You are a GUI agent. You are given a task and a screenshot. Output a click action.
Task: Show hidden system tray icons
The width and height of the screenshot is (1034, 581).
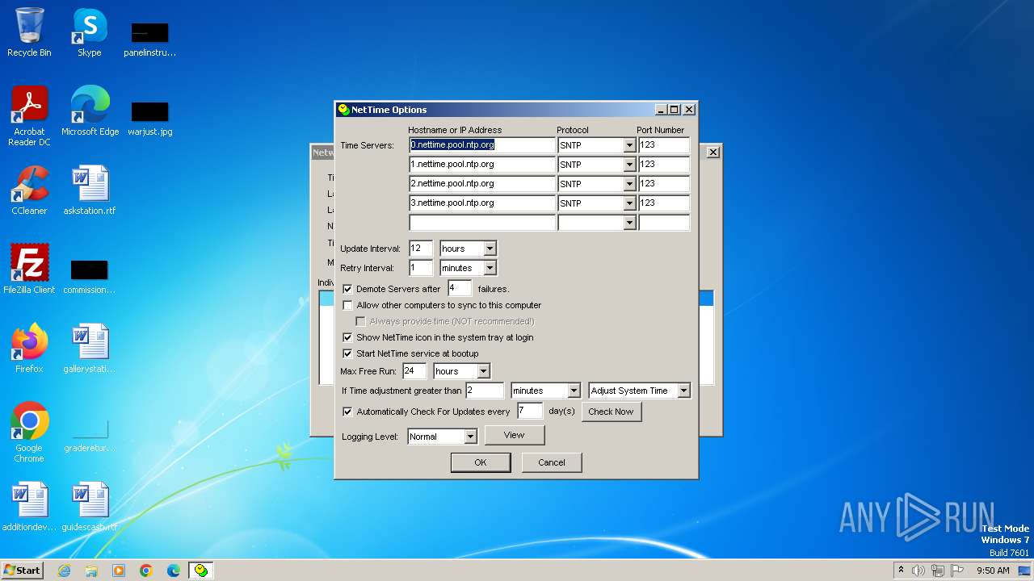(901, 570)
